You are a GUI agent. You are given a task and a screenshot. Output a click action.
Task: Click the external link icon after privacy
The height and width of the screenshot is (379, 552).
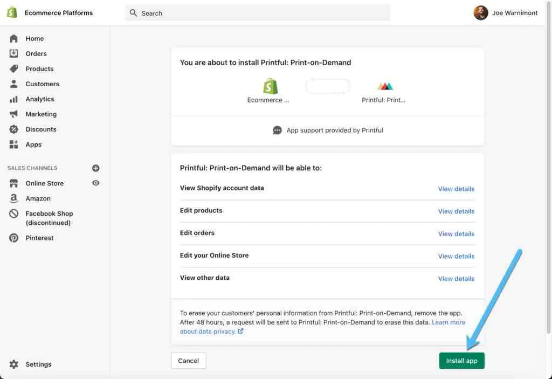tap(240, 331)
